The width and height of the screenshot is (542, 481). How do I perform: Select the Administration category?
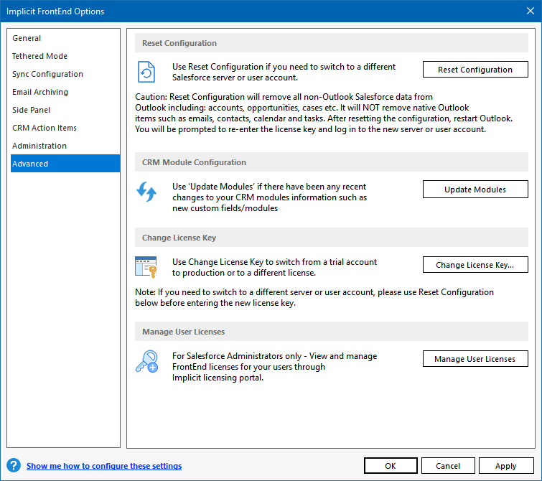point(39,146)
